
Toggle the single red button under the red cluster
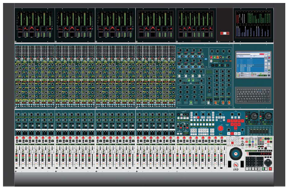pos(236,128)
